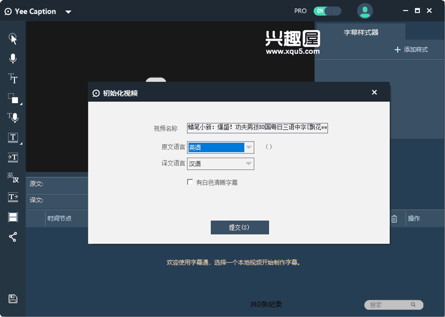445x317 pixels.
Task: Close the 初始化视频 dialog
Action: tap(374, 92)
